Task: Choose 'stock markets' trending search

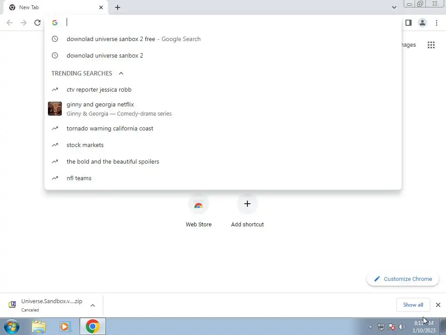Action: tap(223, 145)
